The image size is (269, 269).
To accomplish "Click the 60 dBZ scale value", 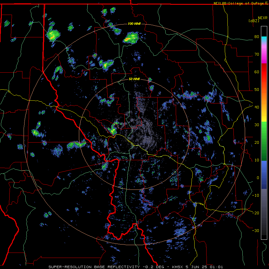I will coord(257,72).
